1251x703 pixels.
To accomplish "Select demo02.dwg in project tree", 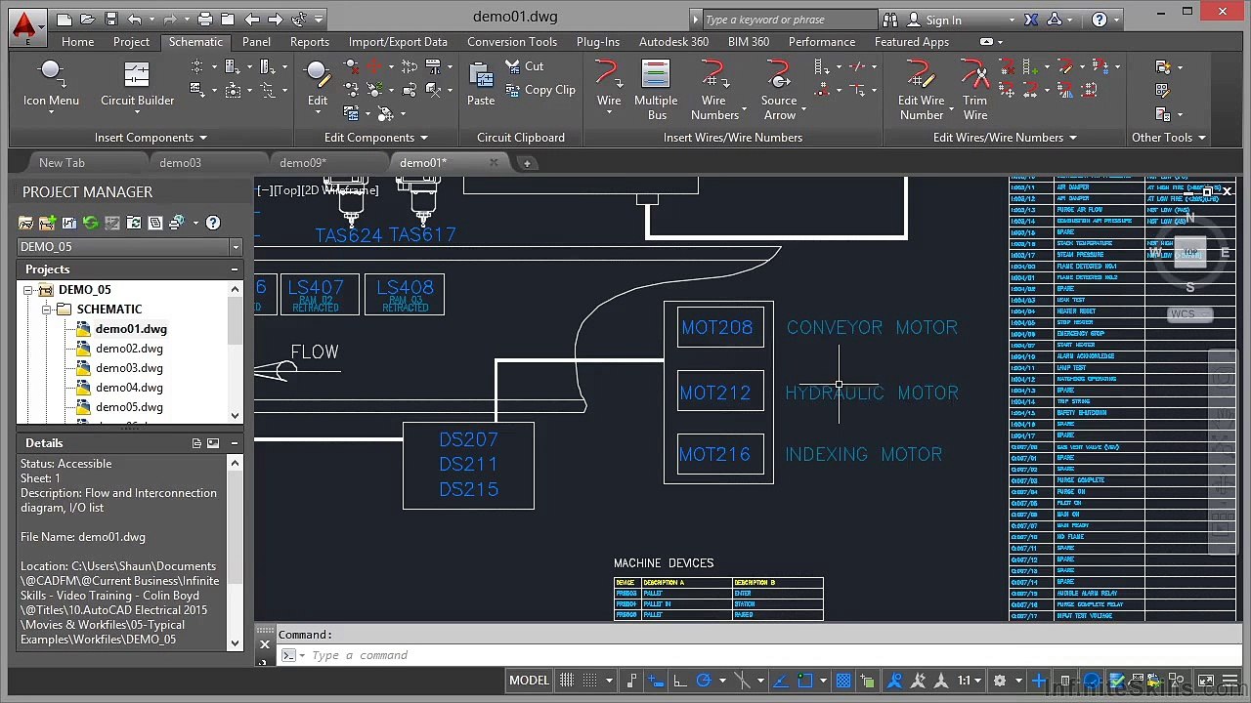I will 129,349.
